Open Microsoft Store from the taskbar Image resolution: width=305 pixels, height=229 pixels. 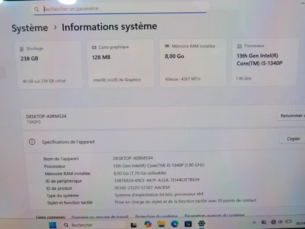[x=188, y=224]
